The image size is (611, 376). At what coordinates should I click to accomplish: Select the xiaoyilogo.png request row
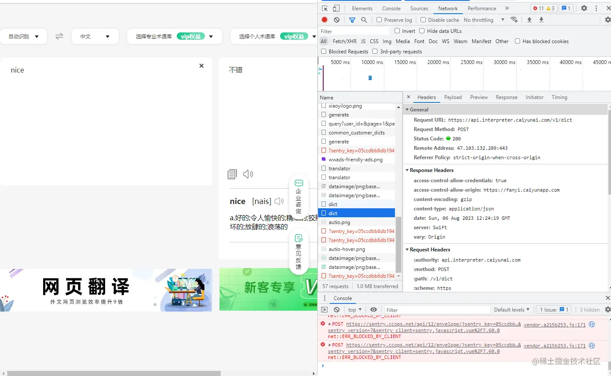[357, 106]
